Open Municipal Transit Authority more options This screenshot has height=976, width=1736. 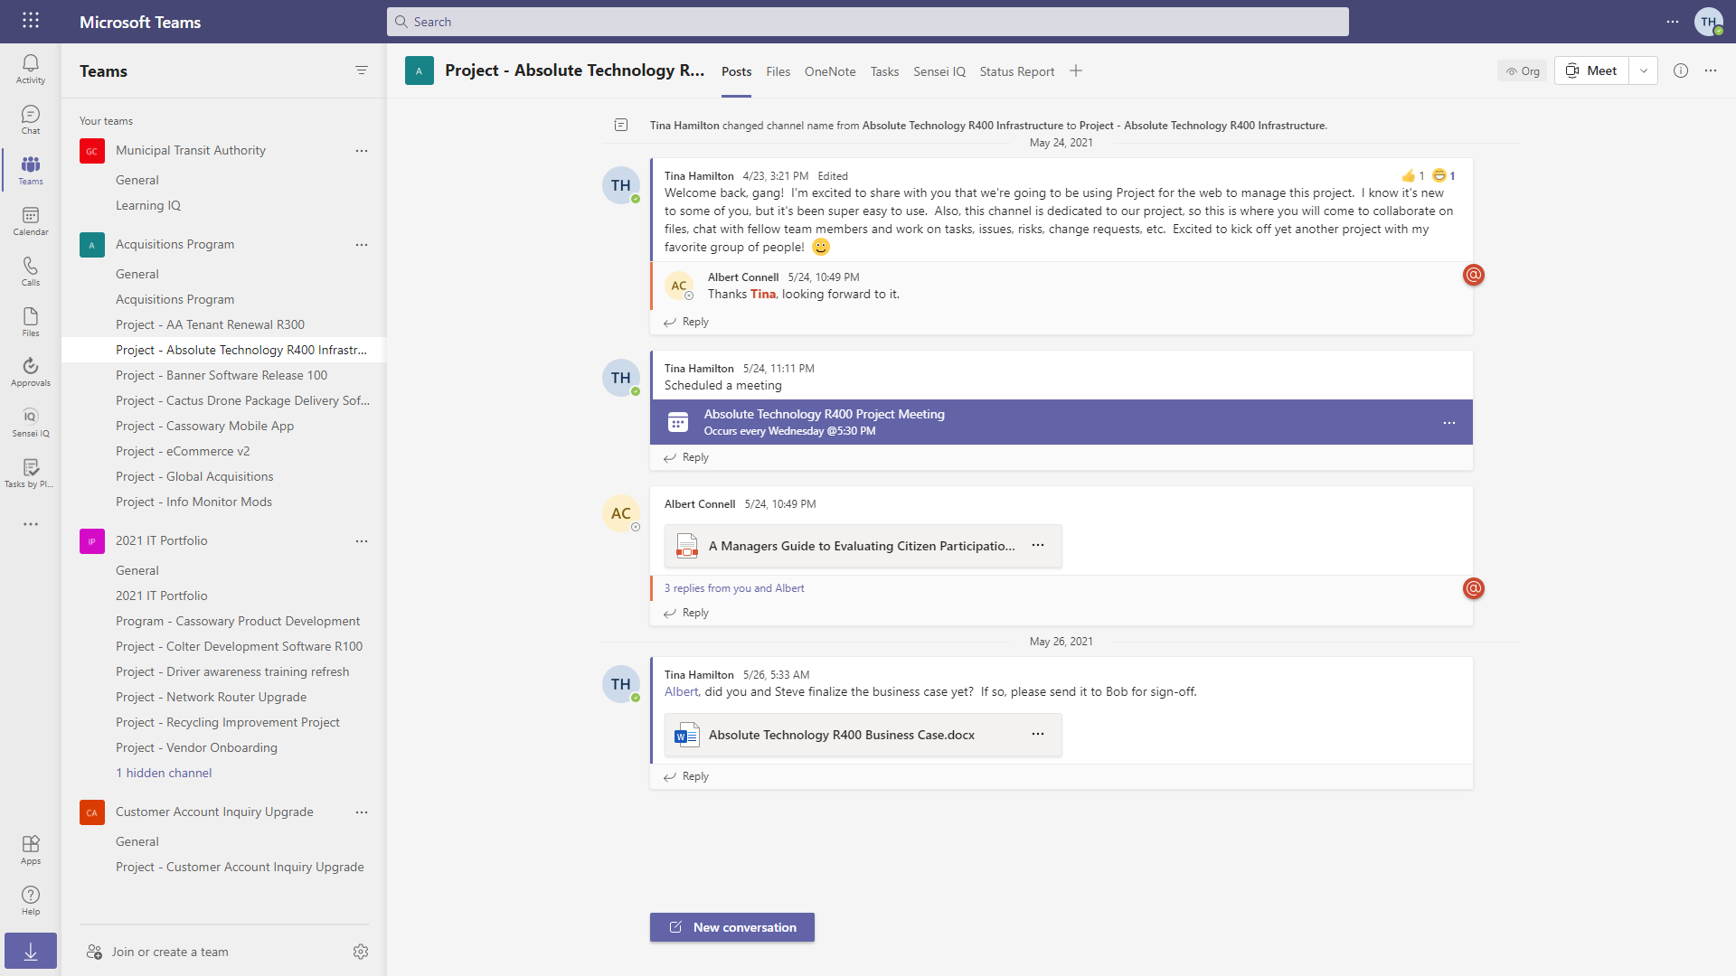(362, 151)
